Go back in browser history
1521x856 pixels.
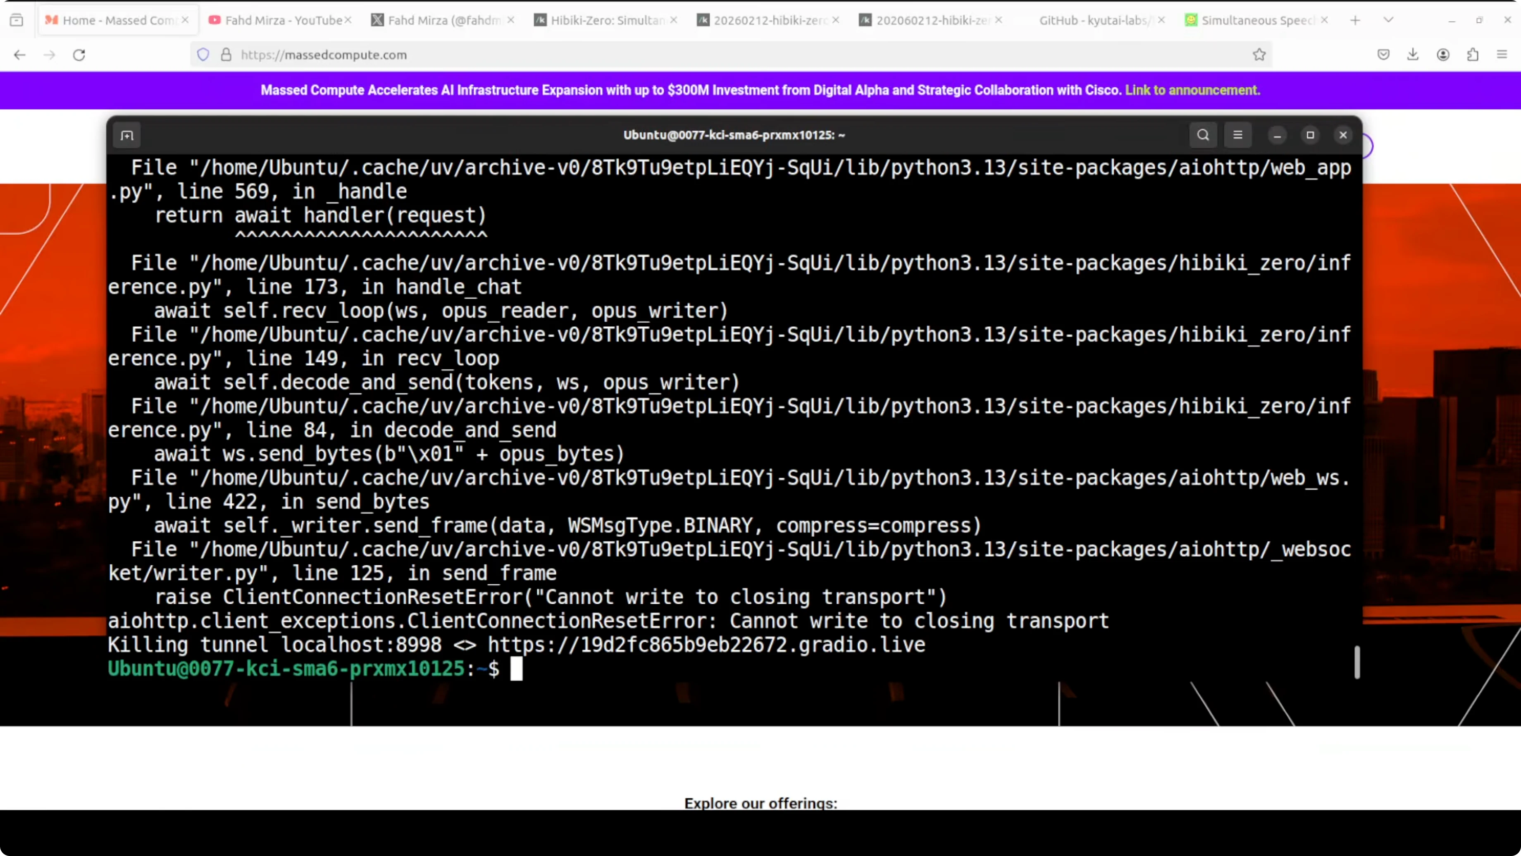(19, 55)
